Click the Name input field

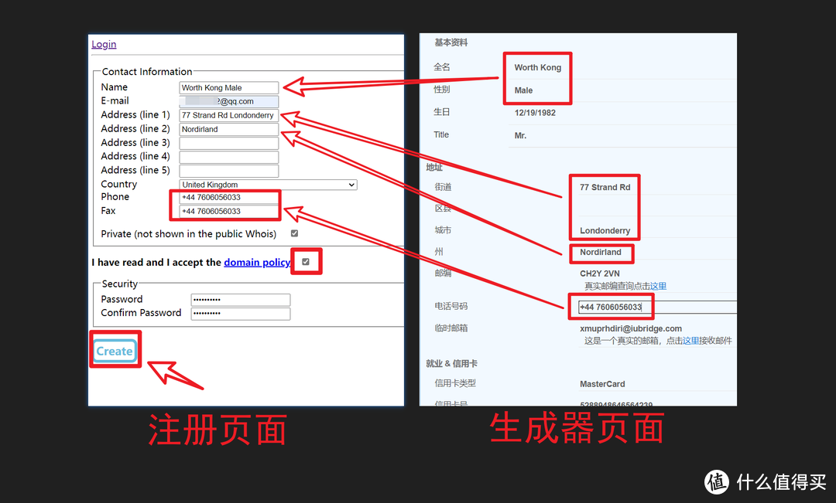coord(228,88)
